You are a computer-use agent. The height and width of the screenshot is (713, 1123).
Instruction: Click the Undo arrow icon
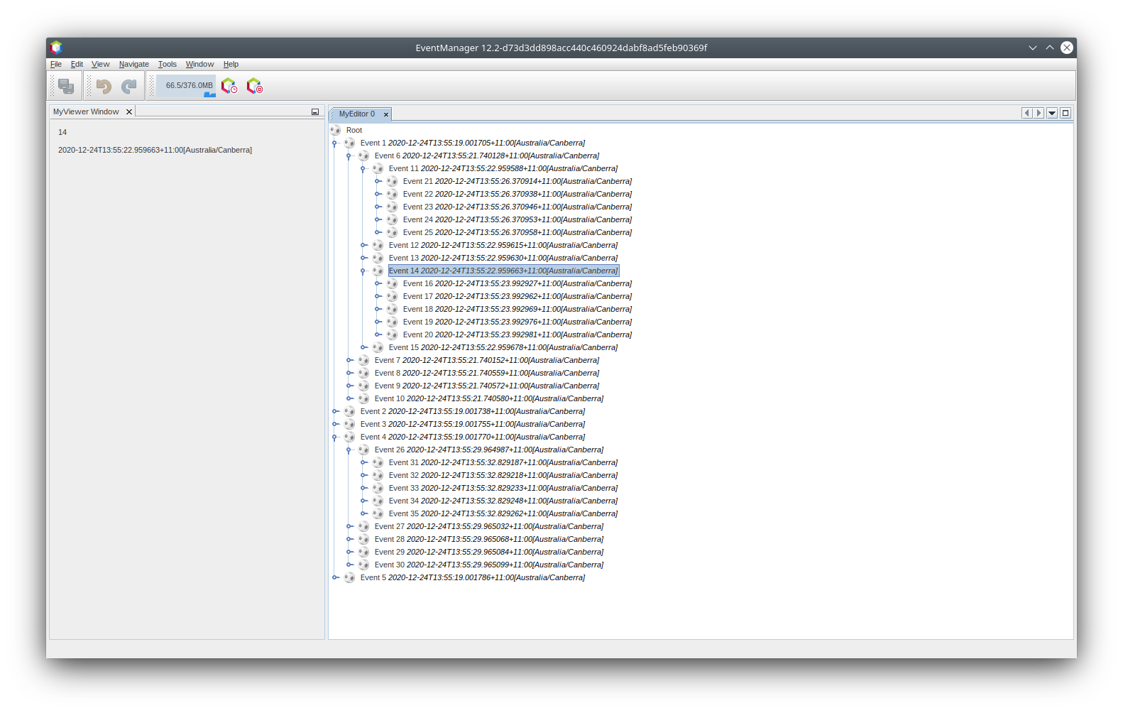click(104, 86)
